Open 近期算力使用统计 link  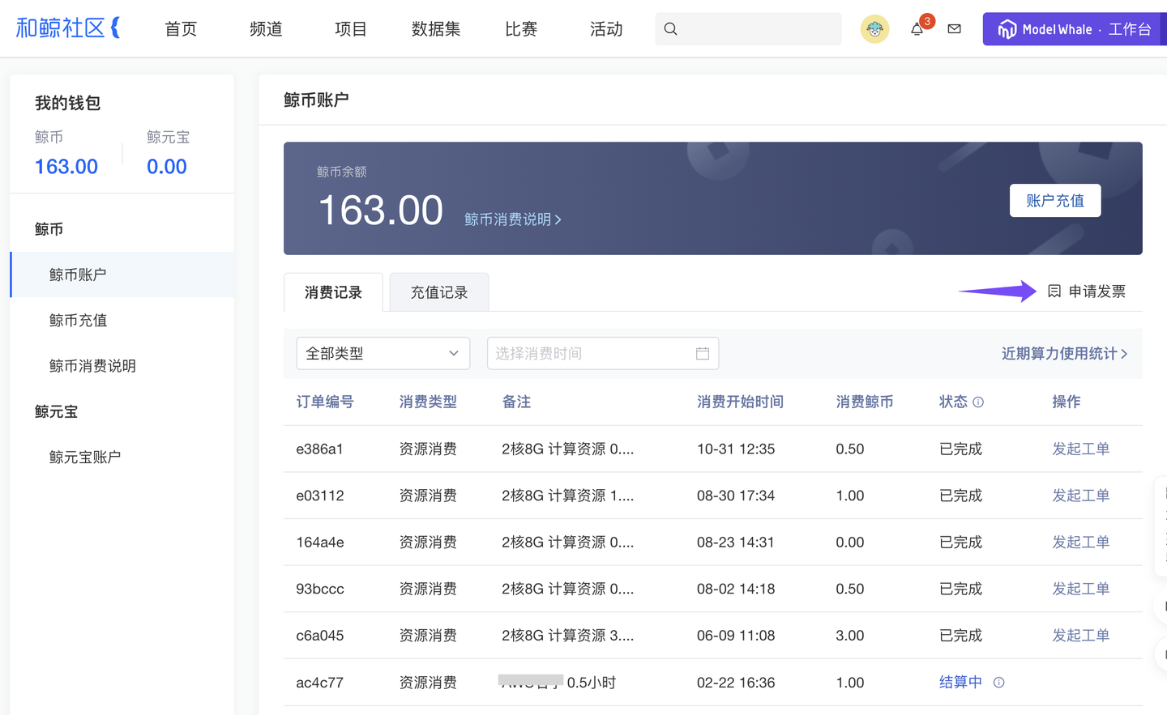pyautogui.click(x=1064, y=354)
